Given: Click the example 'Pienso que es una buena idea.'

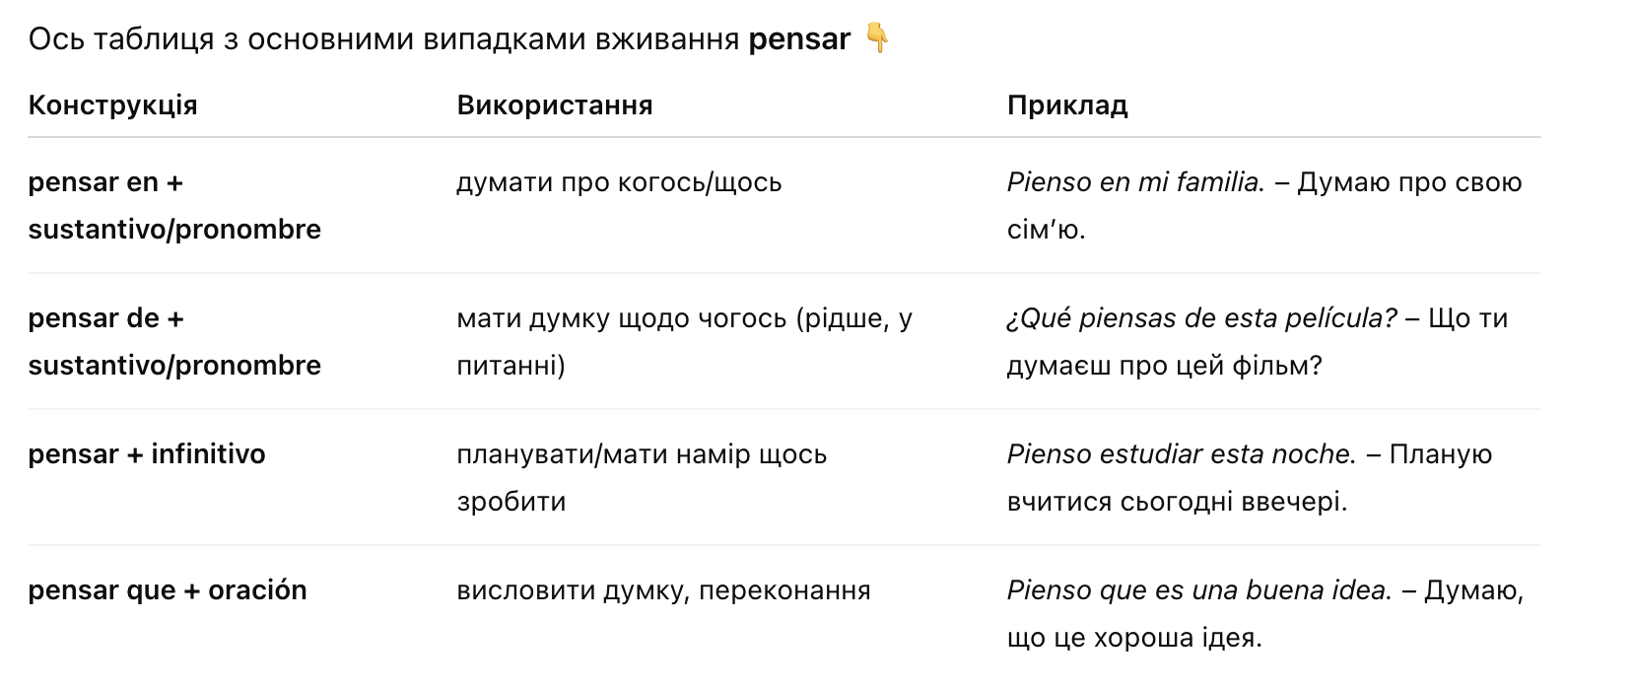Looking at the screenshot, I should pyautogui.click(x=1198, y=590).
